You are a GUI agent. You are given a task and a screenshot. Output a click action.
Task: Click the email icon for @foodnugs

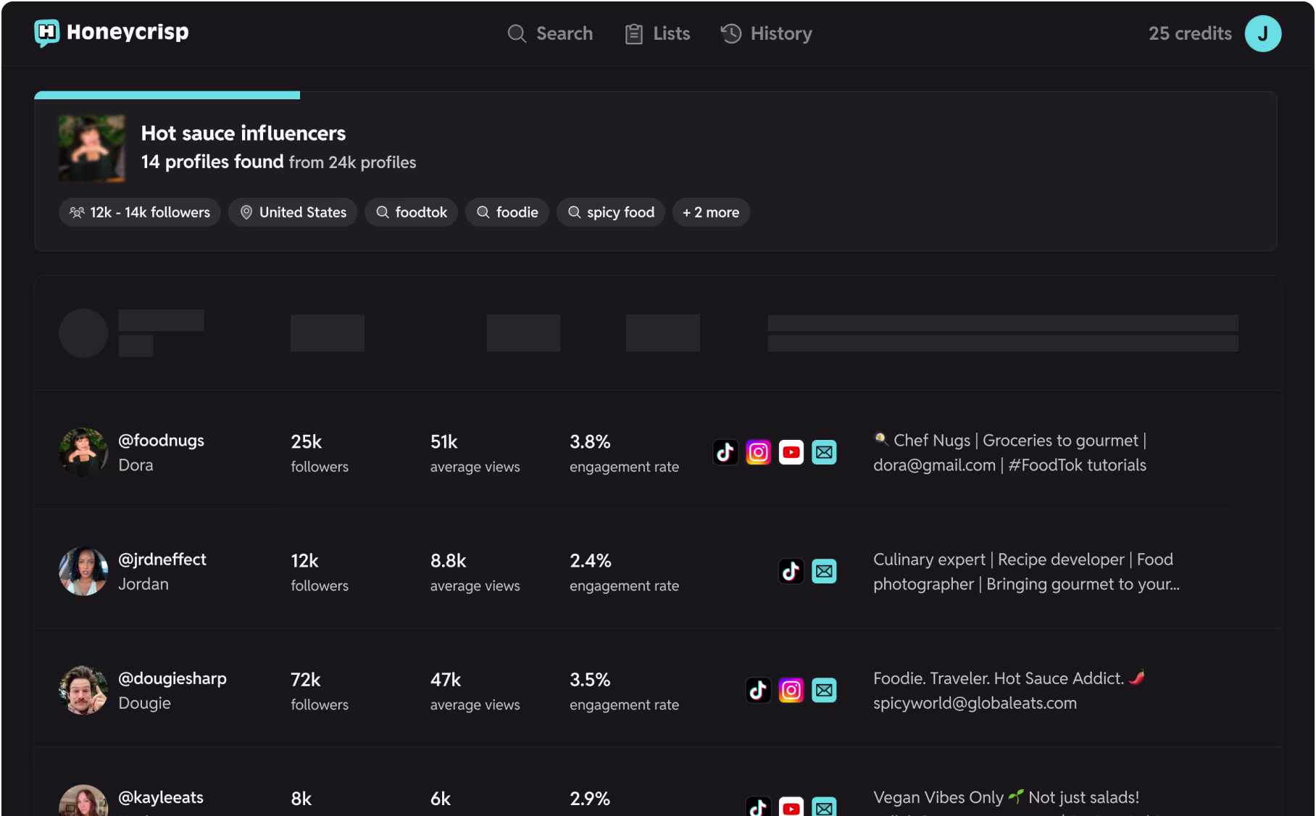point(824,452)
